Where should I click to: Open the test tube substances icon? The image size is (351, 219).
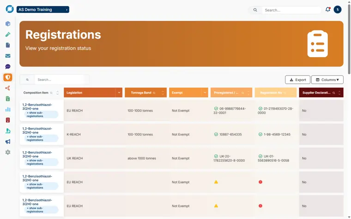point(8,35)
